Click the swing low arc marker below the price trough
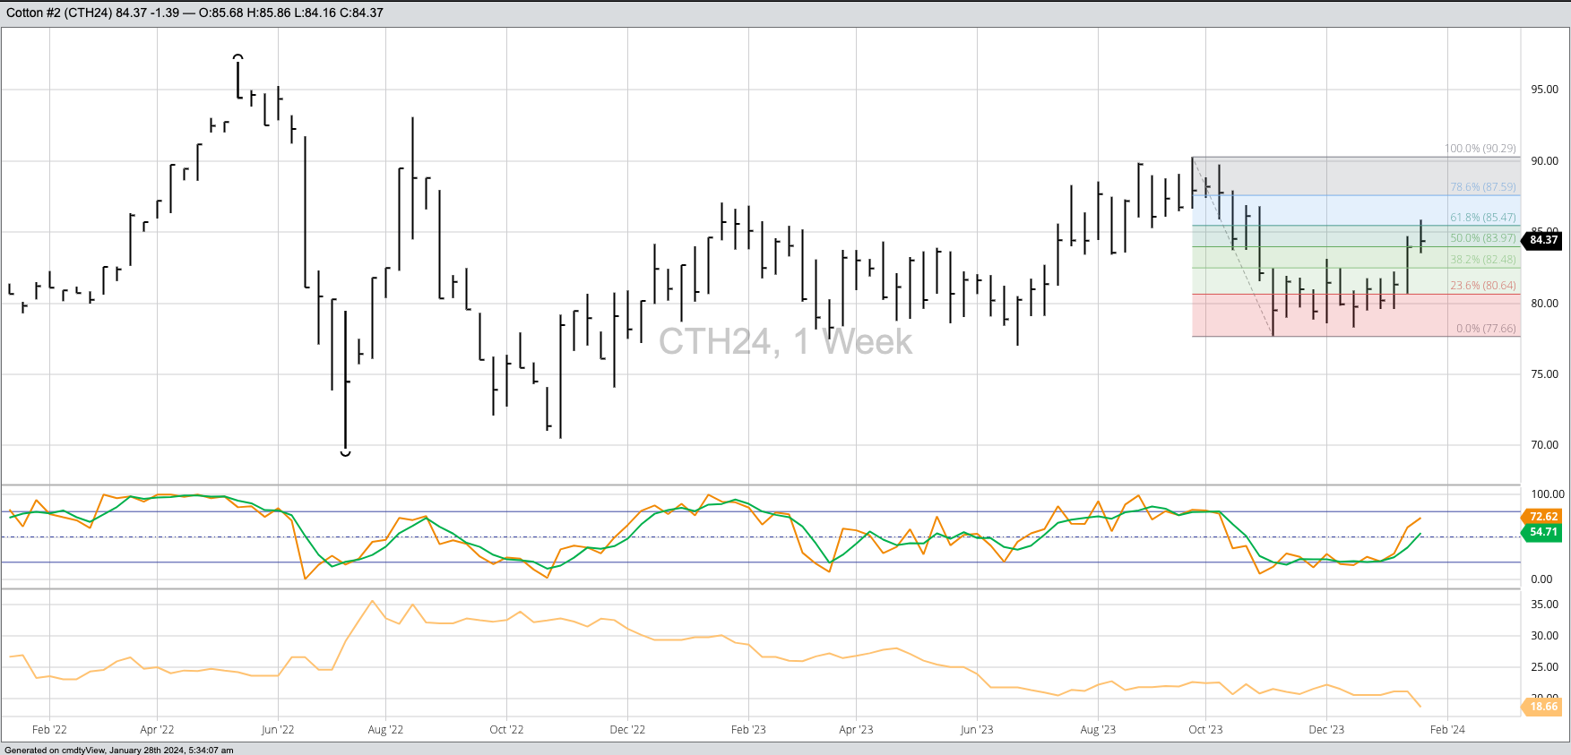The height and width of the screenshot is (755, 1571). tap(345, 453)
